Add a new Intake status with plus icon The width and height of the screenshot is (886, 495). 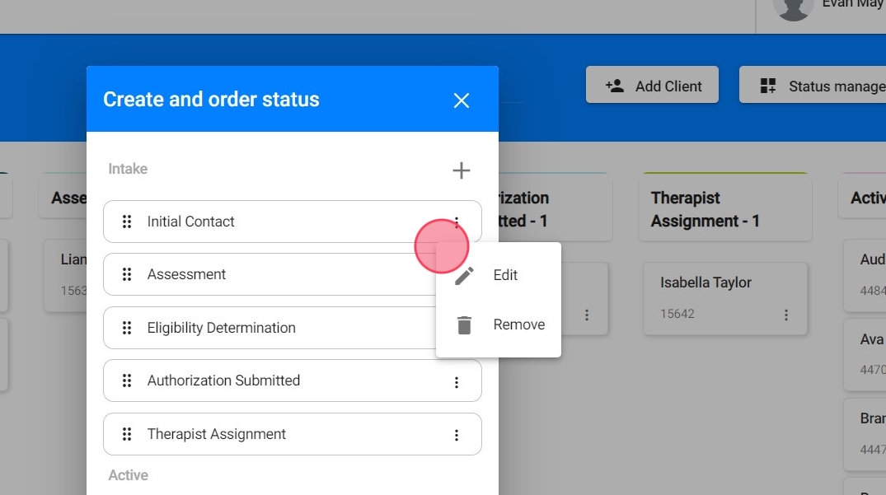pyautogui.click(x=461, y=170)
